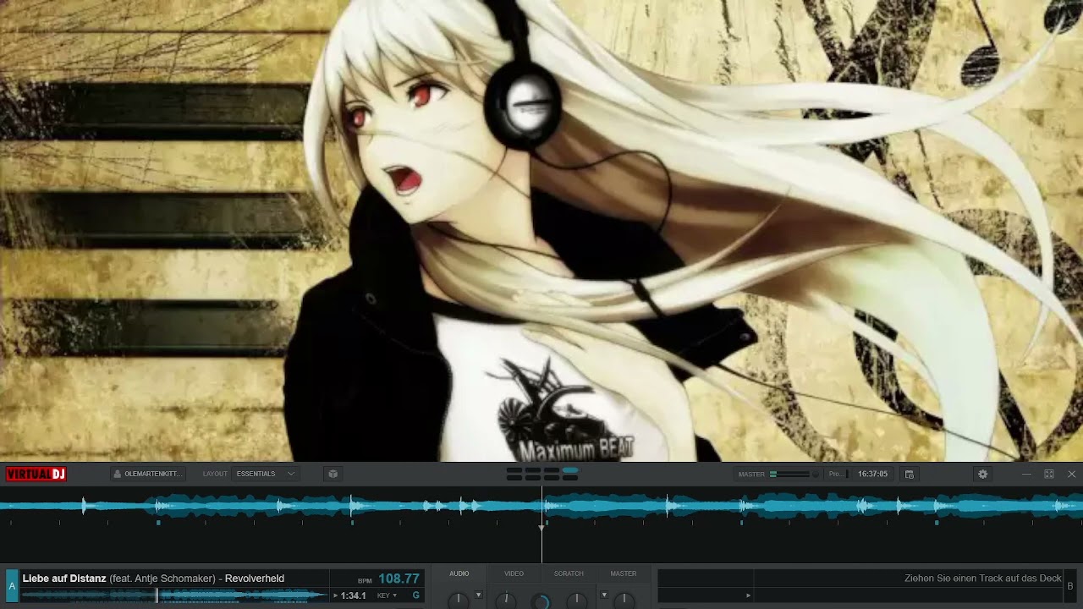Click the knob under the MASTER tab

coord(624,600)
